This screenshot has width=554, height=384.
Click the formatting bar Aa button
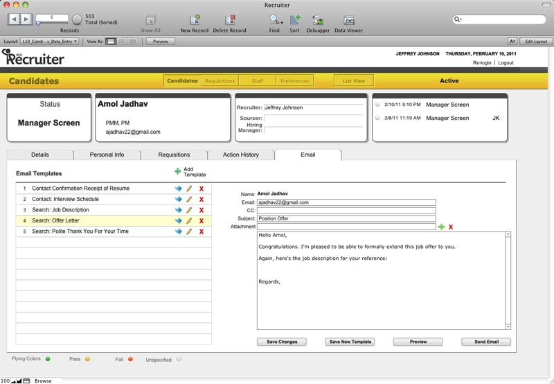512,42
